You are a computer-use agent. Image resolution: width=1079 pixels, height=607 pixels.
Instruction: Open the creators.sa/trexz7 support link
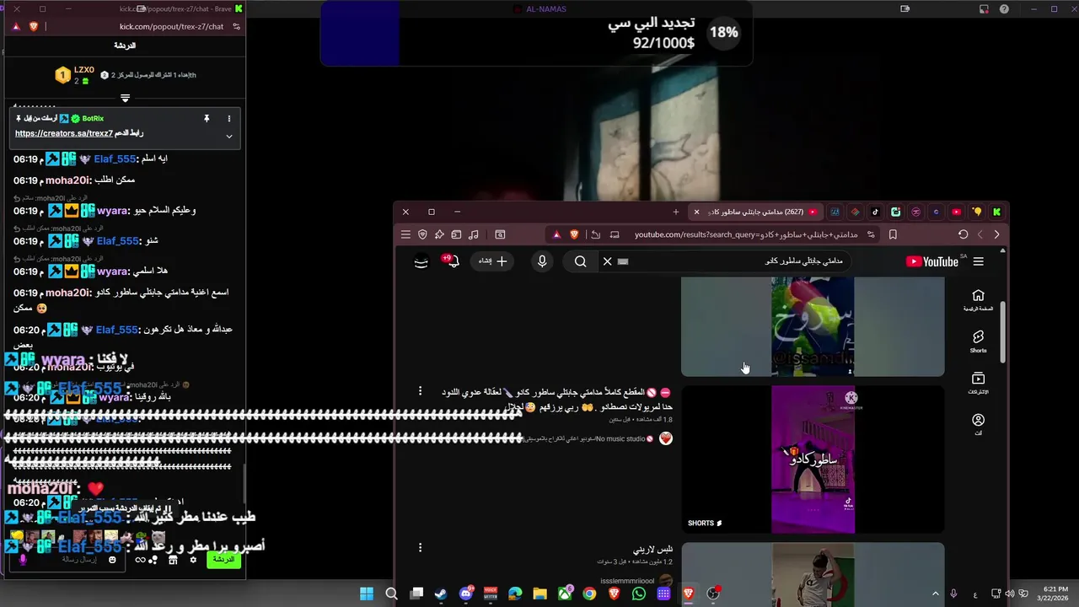point(64,133)
